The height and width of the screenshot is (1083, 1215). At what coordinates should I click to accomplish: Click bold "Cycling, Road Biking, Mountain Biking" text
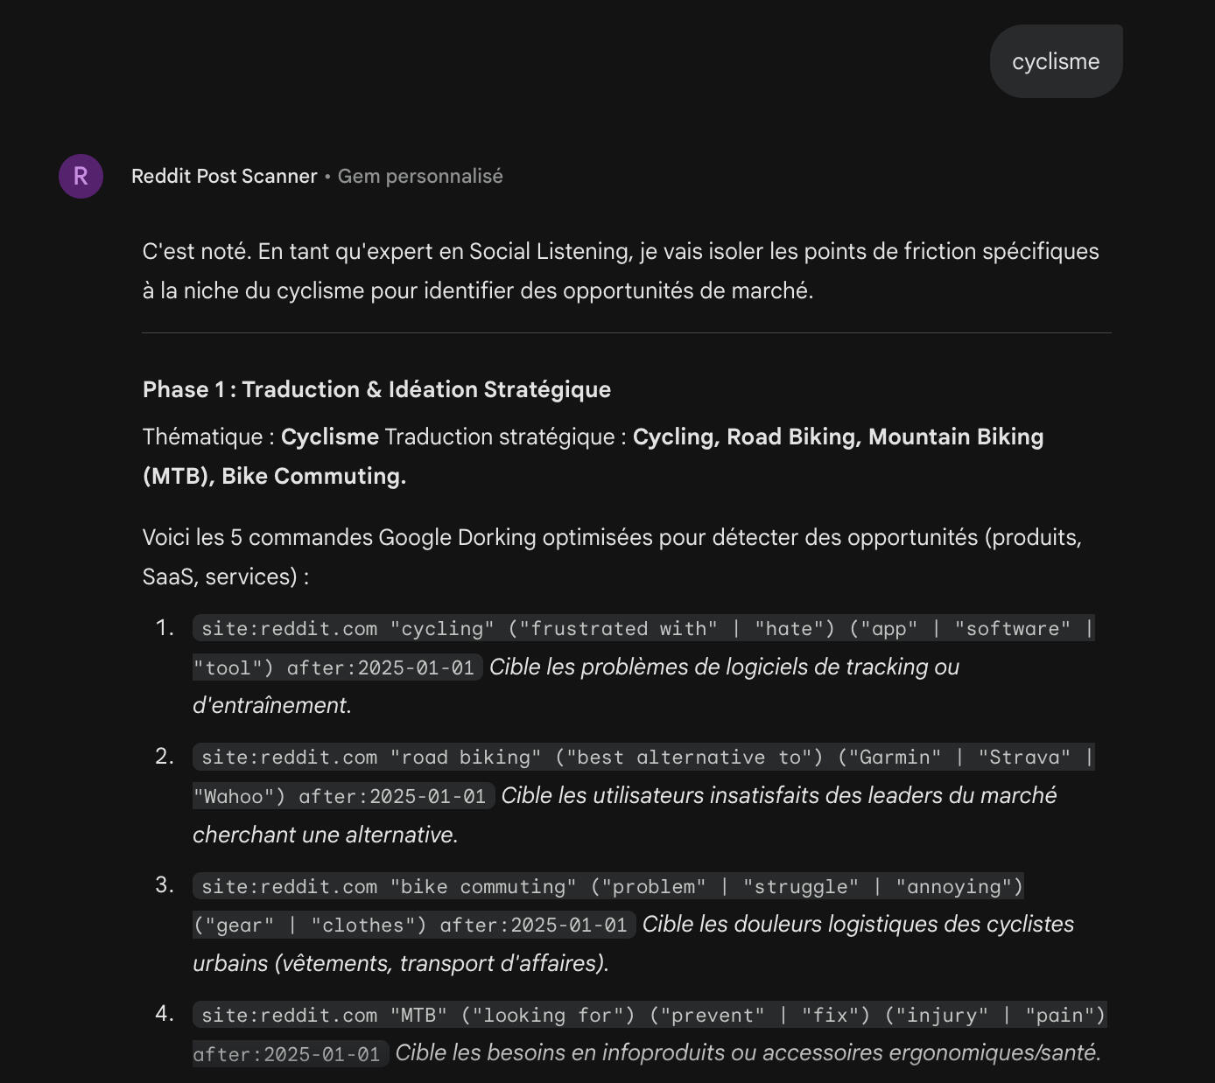838,437
